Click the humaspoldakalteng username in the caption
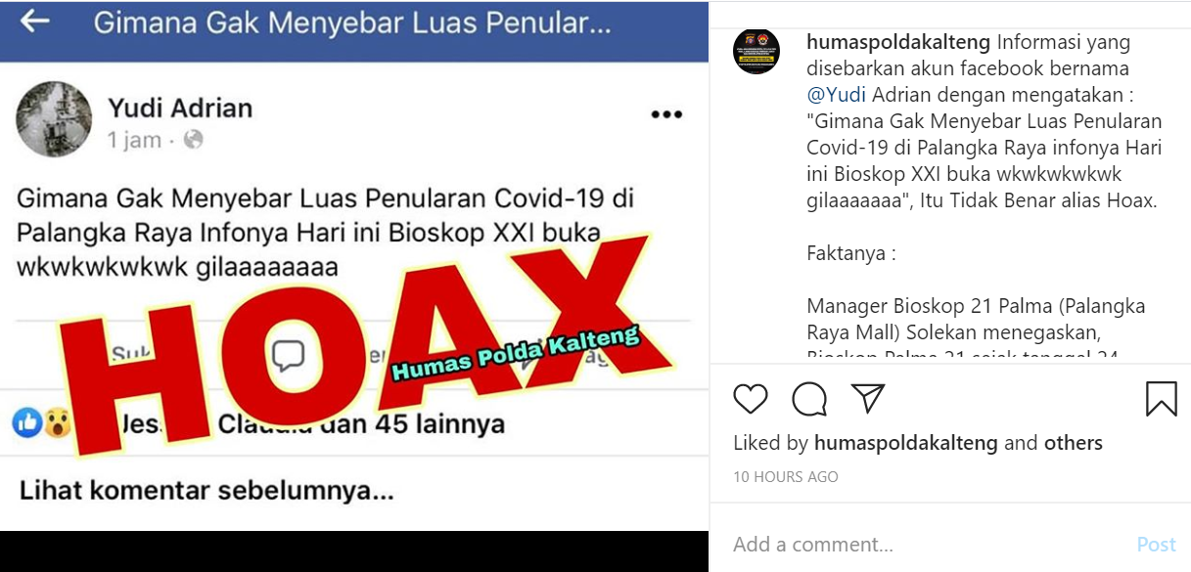The image size is (1191, 572). (x=898, y=42)
